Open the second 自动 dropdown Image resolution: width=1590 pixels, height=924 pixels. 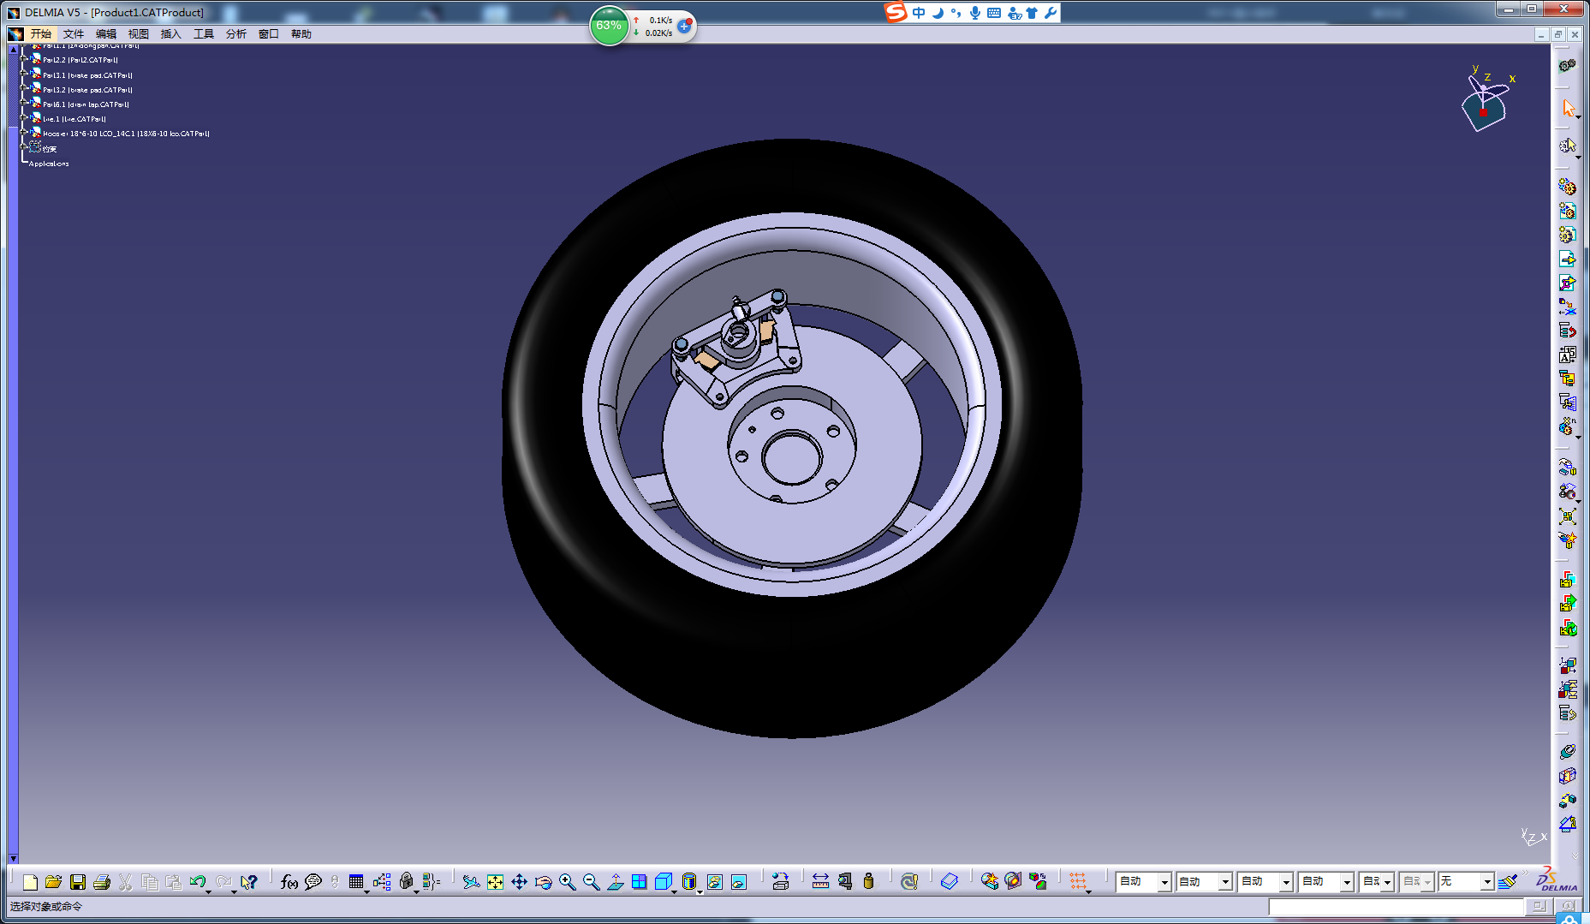tap(1225, 882)
